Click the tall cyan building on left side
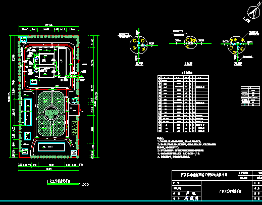Screen dimensions: 262x205 28,112
